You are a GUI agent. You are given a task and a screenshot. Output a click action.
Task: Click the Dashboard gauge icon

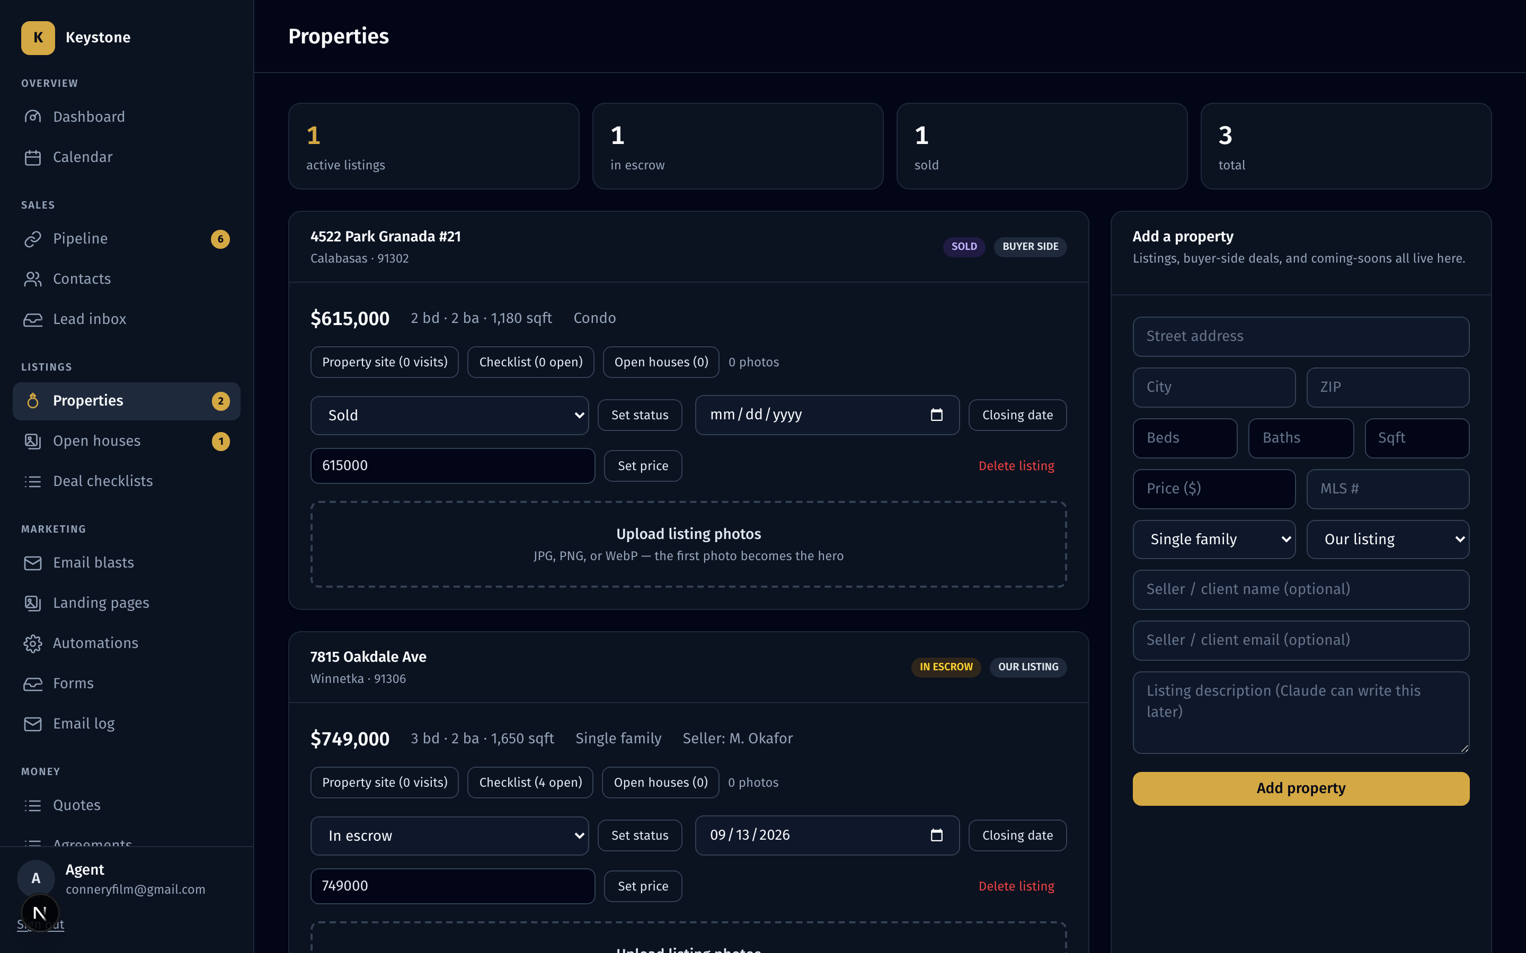point(33,116)
